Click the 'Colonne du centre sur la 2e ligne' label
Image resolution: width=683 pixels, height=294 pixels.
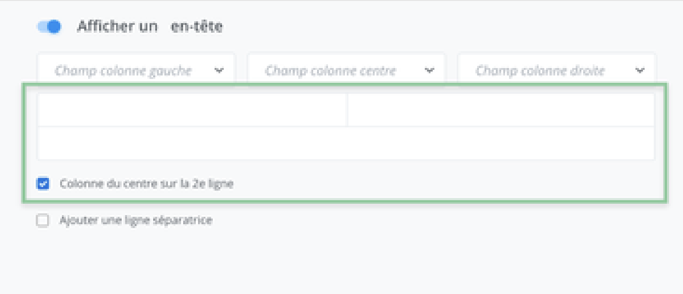point(147,184)
